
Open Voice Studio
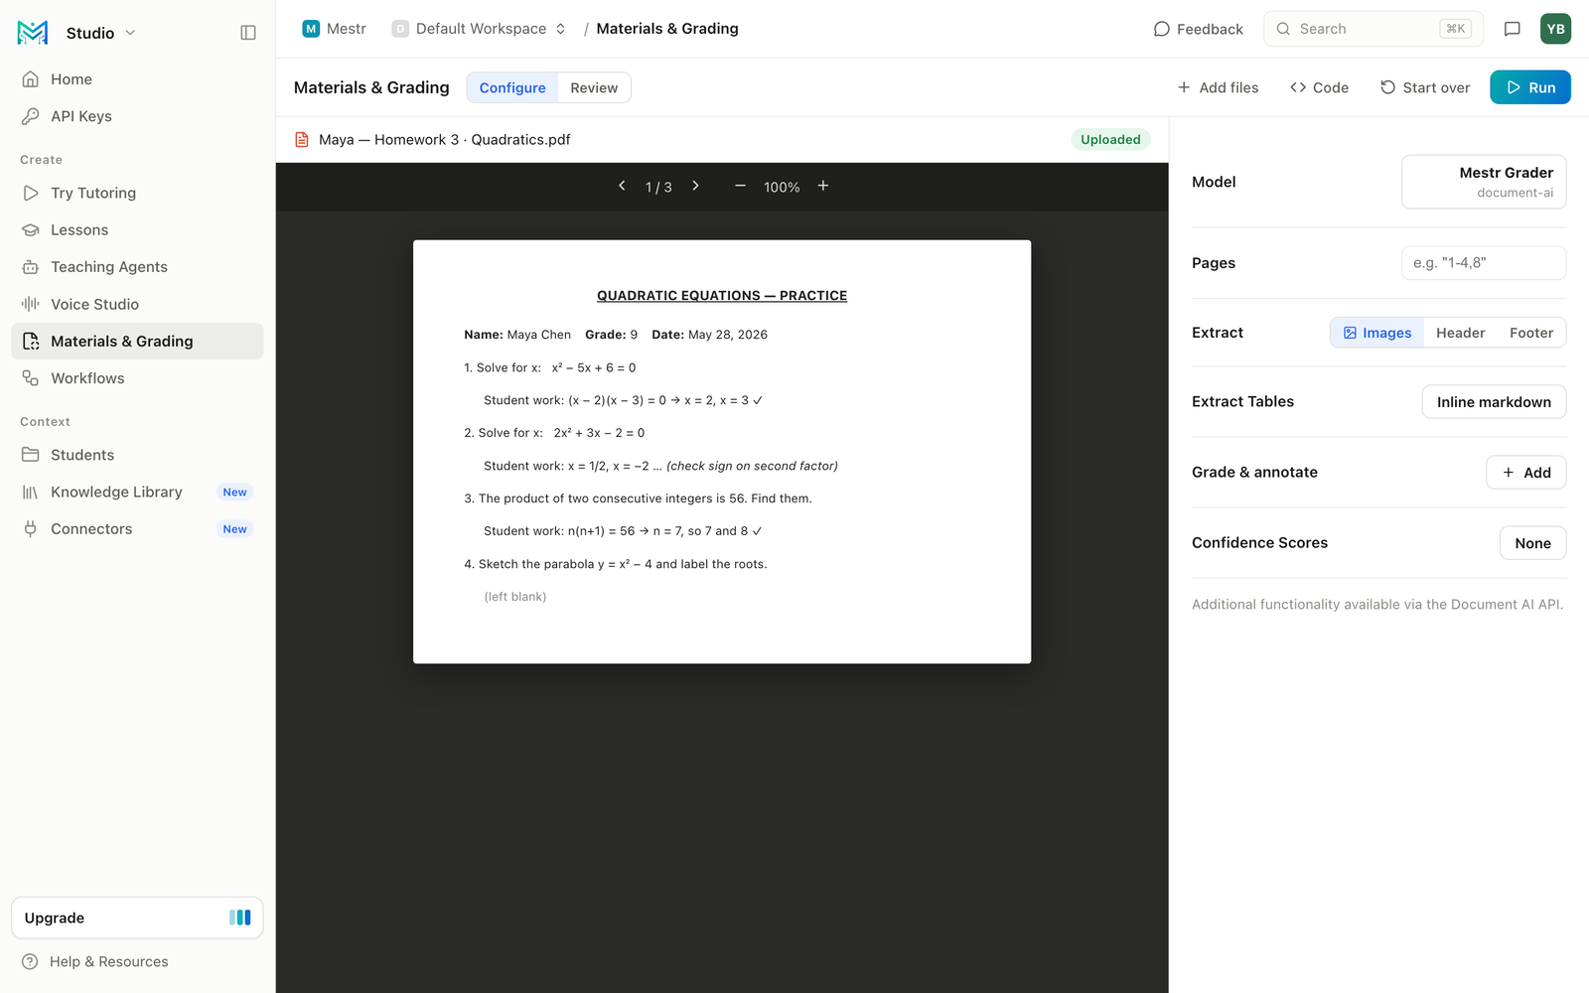click(x=137, y=304)
